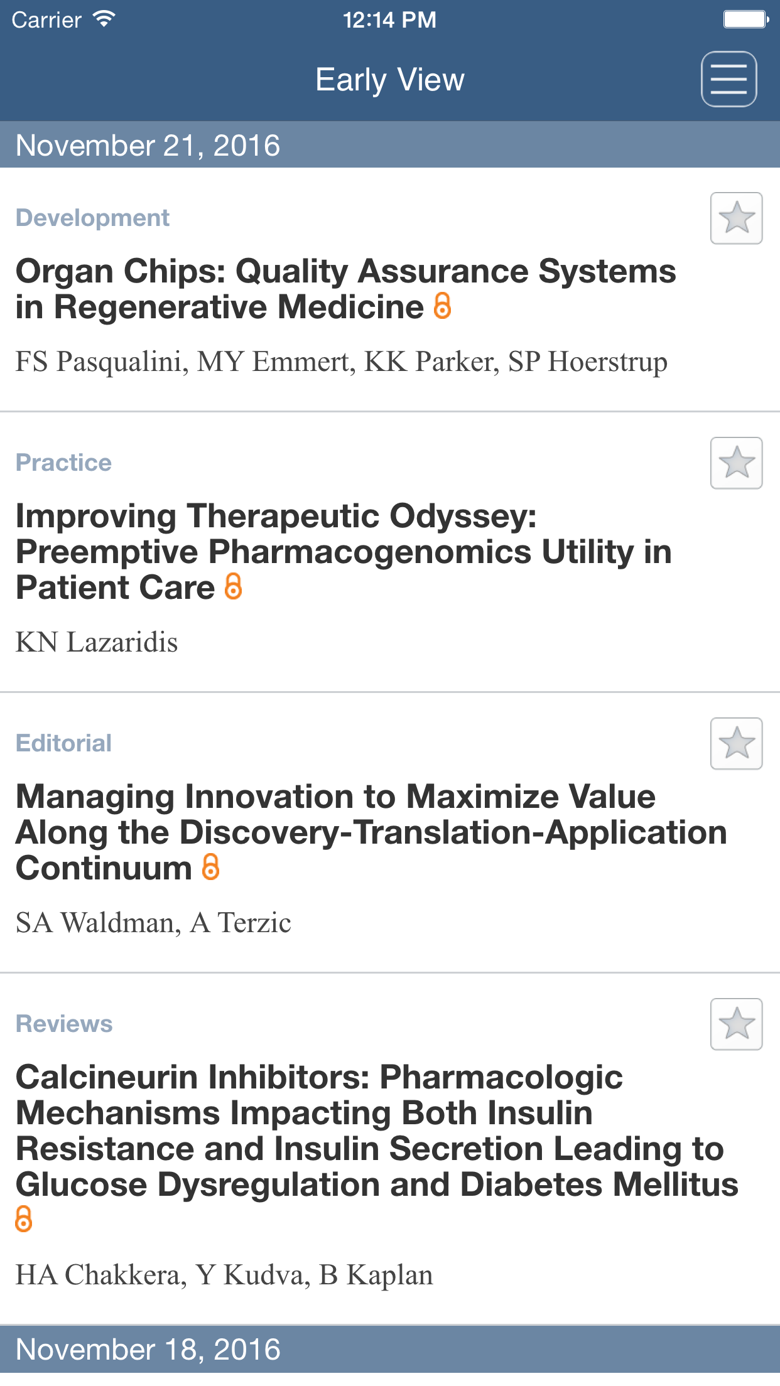Screen dimensions: 780x1386
Task: Open Improving Therapeutic Odyssey article
Action: coord(344,551)
